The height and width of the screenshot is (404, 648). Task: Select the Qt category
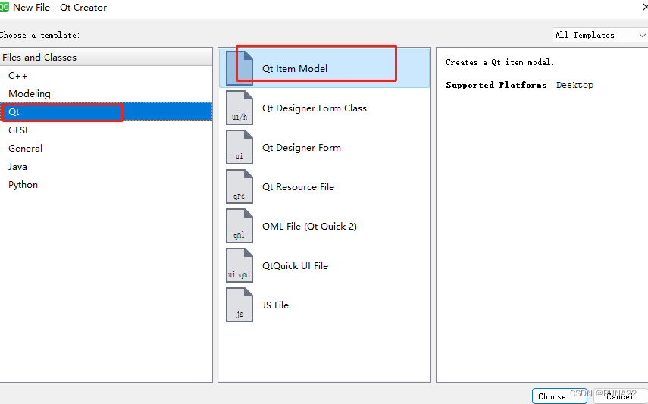[x=106, y=112]
